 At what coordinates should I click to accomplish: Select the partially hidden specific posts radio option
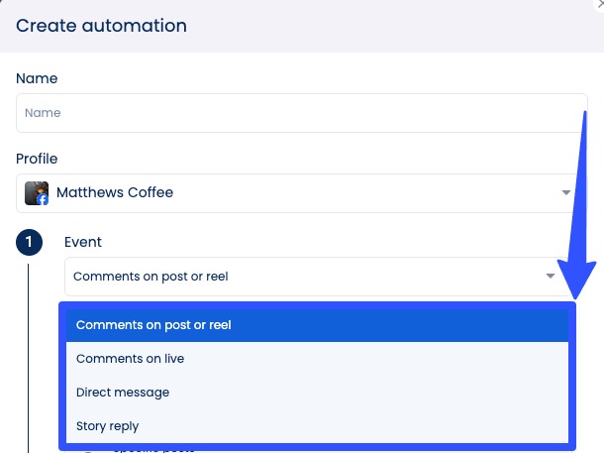149,450
